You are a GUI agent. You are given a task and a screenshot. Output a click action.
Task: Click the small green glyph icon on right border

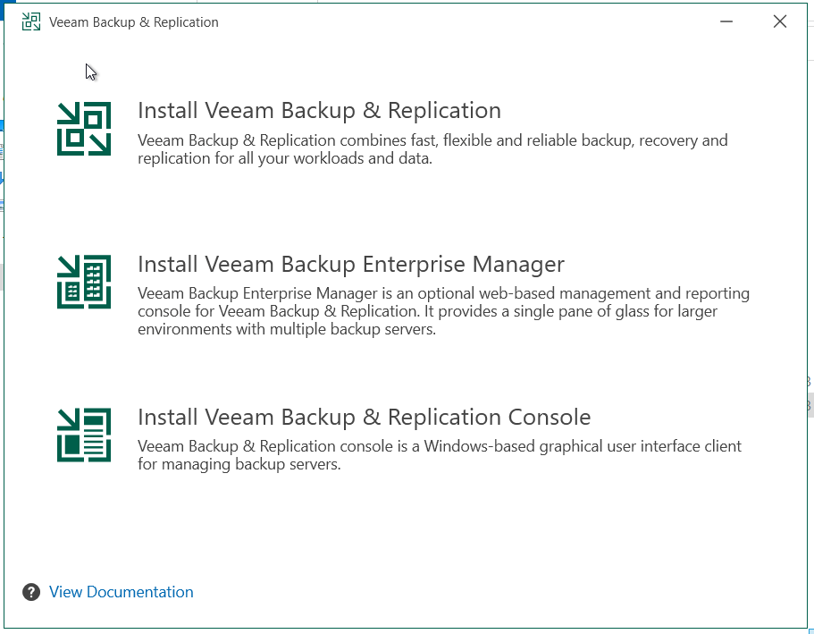pyautogui.click(x=809, y=379)
